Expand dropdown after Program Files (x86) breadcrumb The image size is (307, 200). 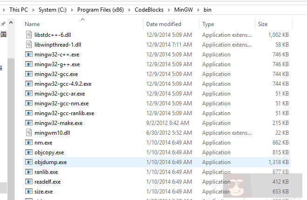tap(129, 10)
